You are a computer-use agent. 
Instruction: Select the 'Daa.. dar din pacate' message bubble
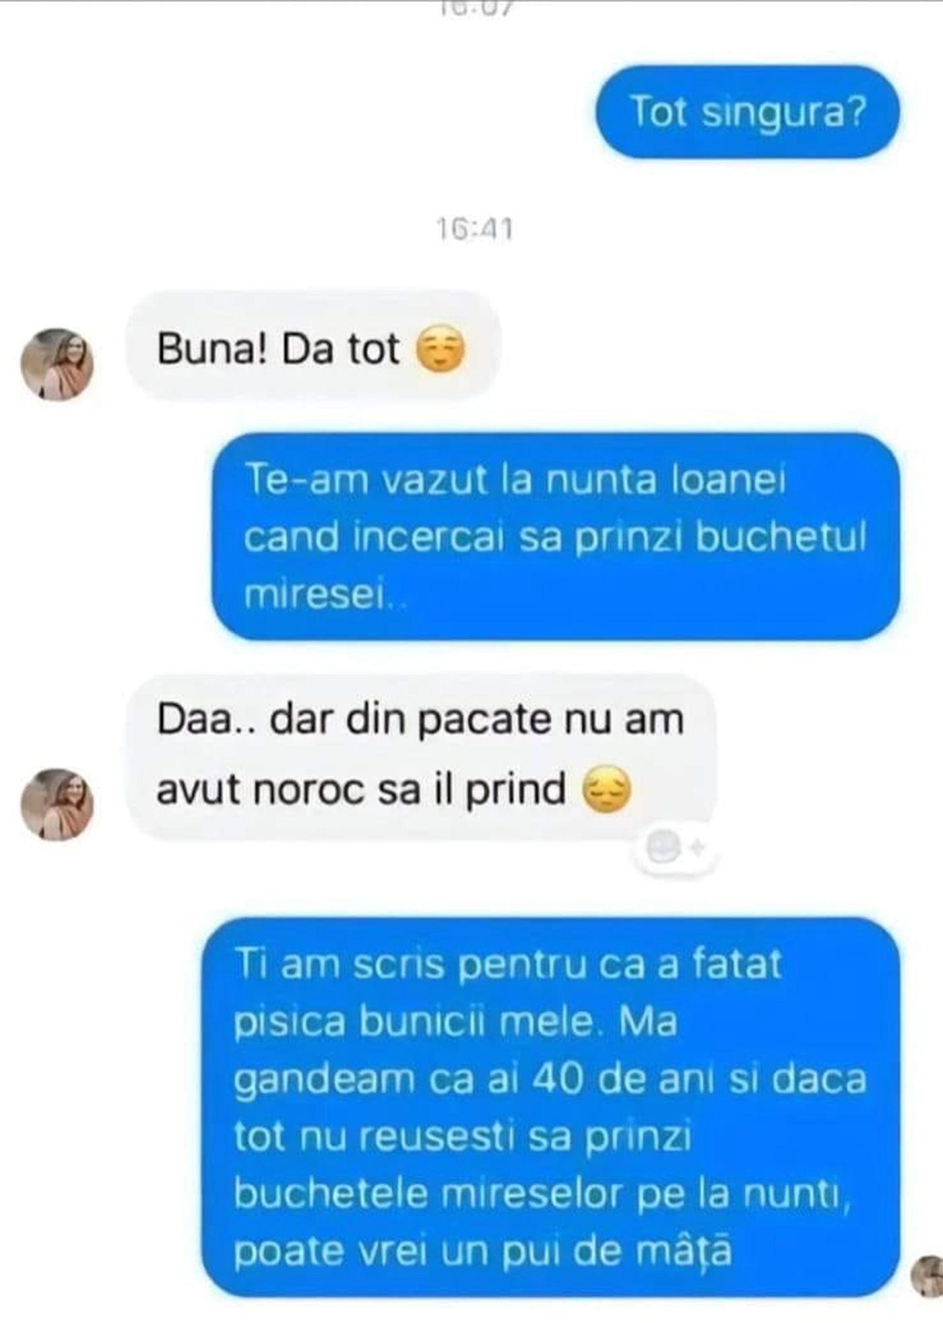tap(421, 756)
